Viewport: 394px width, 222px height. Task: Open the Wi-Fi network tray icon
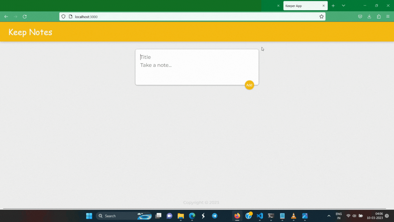coord(348,216)
